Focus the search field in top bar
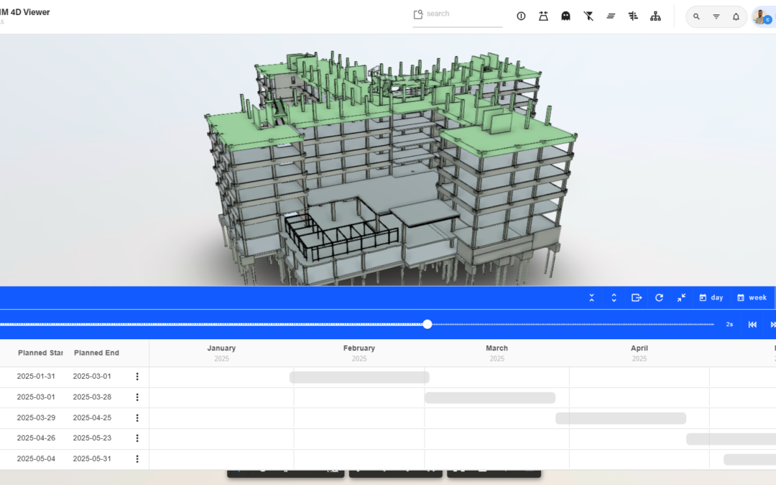The width and height of the screenshot is (776, 485). tap(458, 14)
